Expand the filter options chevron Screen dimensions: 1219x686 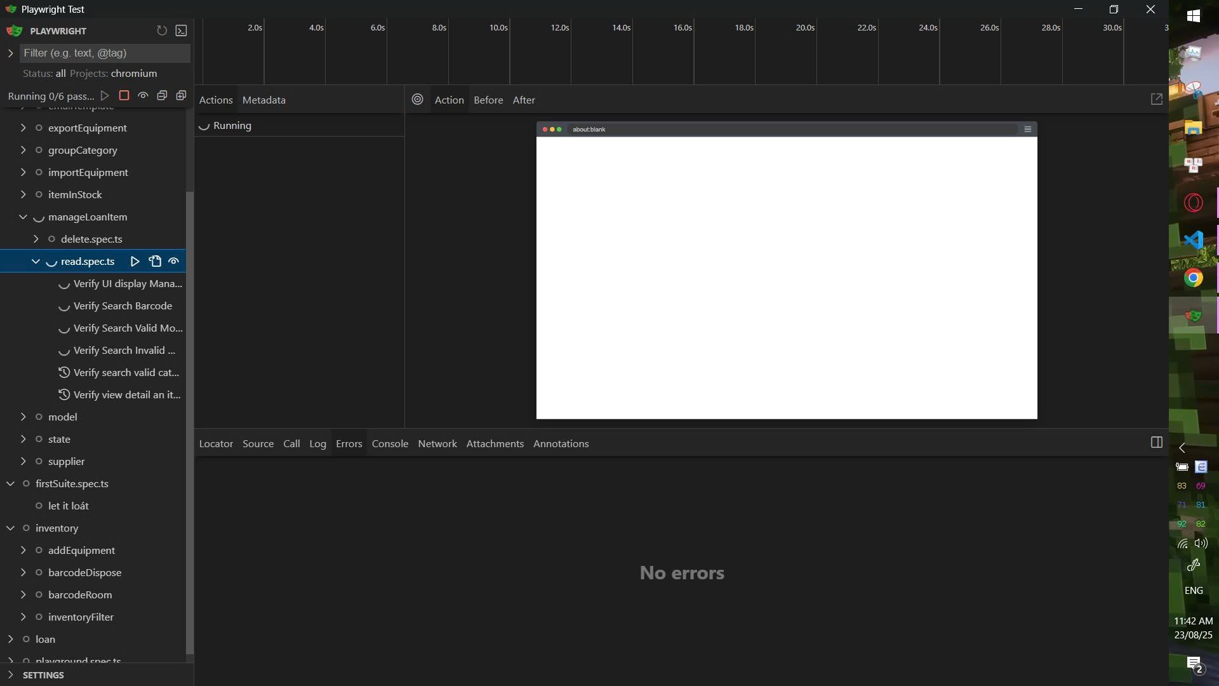[10, 53]
